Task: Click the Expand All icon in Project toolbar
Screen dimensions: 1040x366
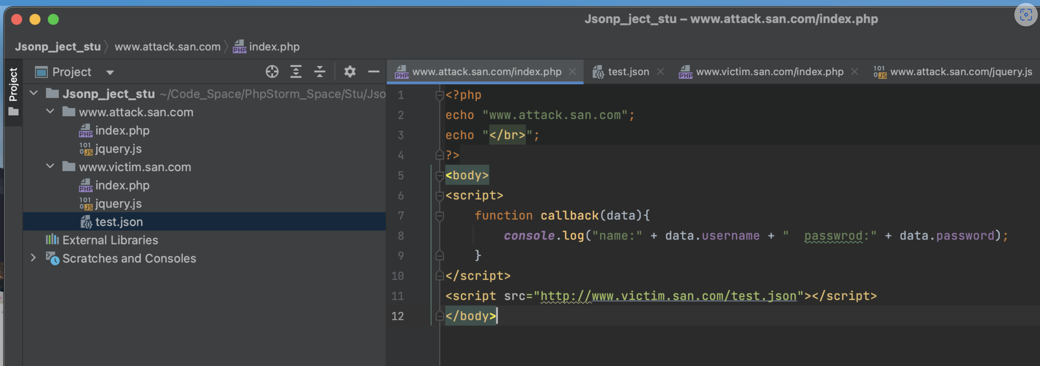Action: [x=296, y=72]
